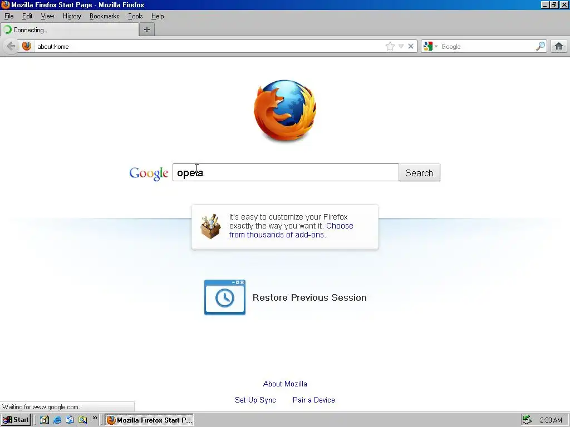The width and height of the screenshot is (570, 427).
Task: Click the Firefox site identity icon
Action: (x=27, y=46)
